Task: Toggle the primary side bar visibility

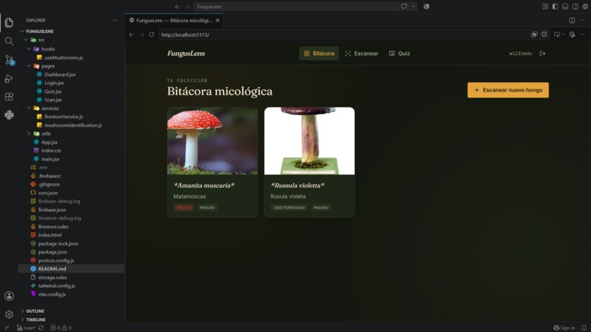Action: pyautogui.click(x=555, y=7)
